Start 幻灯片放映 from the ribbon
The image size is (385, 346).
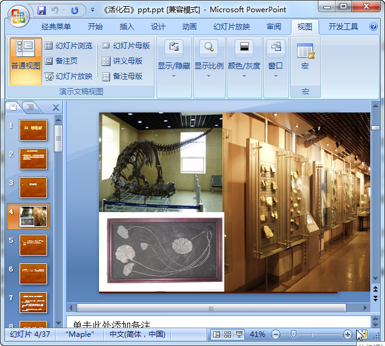68,76
